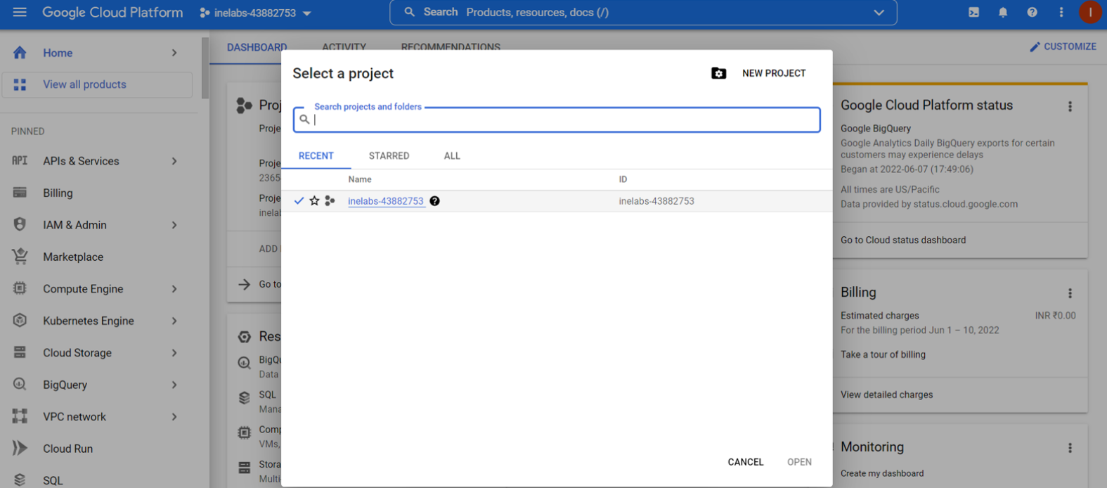Click the ID column header

click(623, 179)
